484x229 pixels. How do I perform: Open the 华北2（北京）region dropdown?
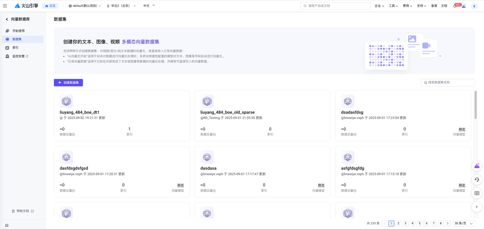(121, 6)
